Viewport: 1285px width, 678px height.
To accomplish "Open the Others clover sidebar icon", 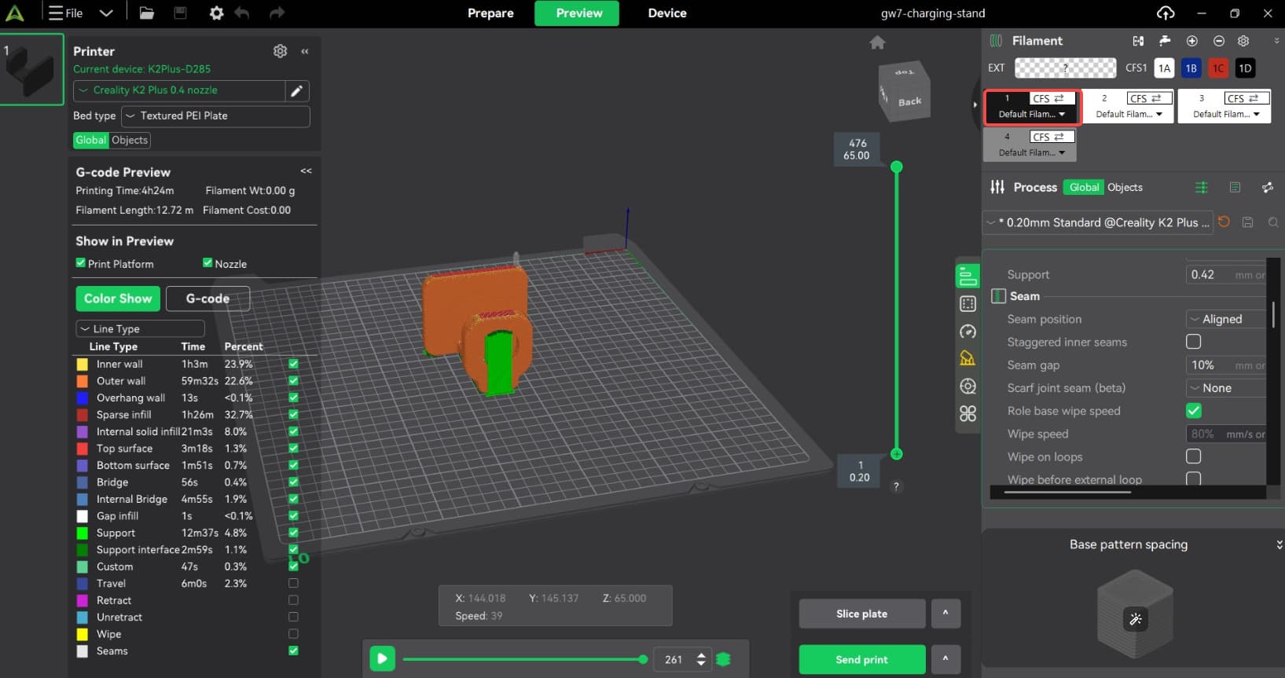I will pos(967,413).
